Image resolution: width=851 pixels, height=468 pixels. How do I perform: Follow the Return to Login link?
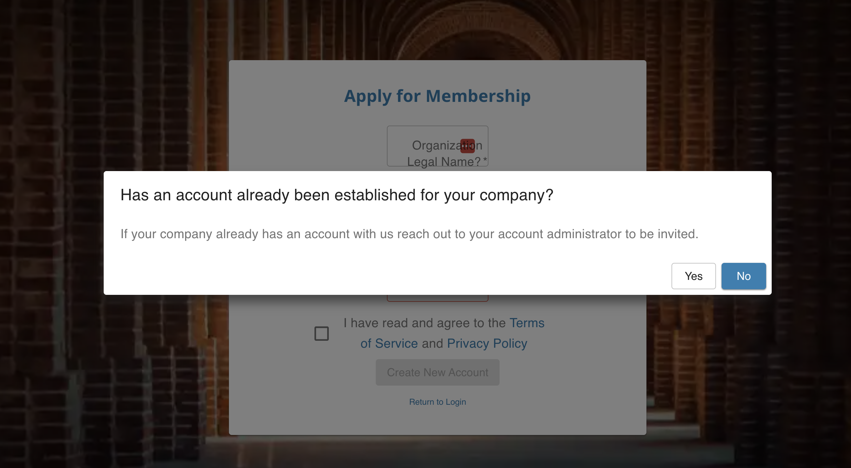(x=437, y=402)
